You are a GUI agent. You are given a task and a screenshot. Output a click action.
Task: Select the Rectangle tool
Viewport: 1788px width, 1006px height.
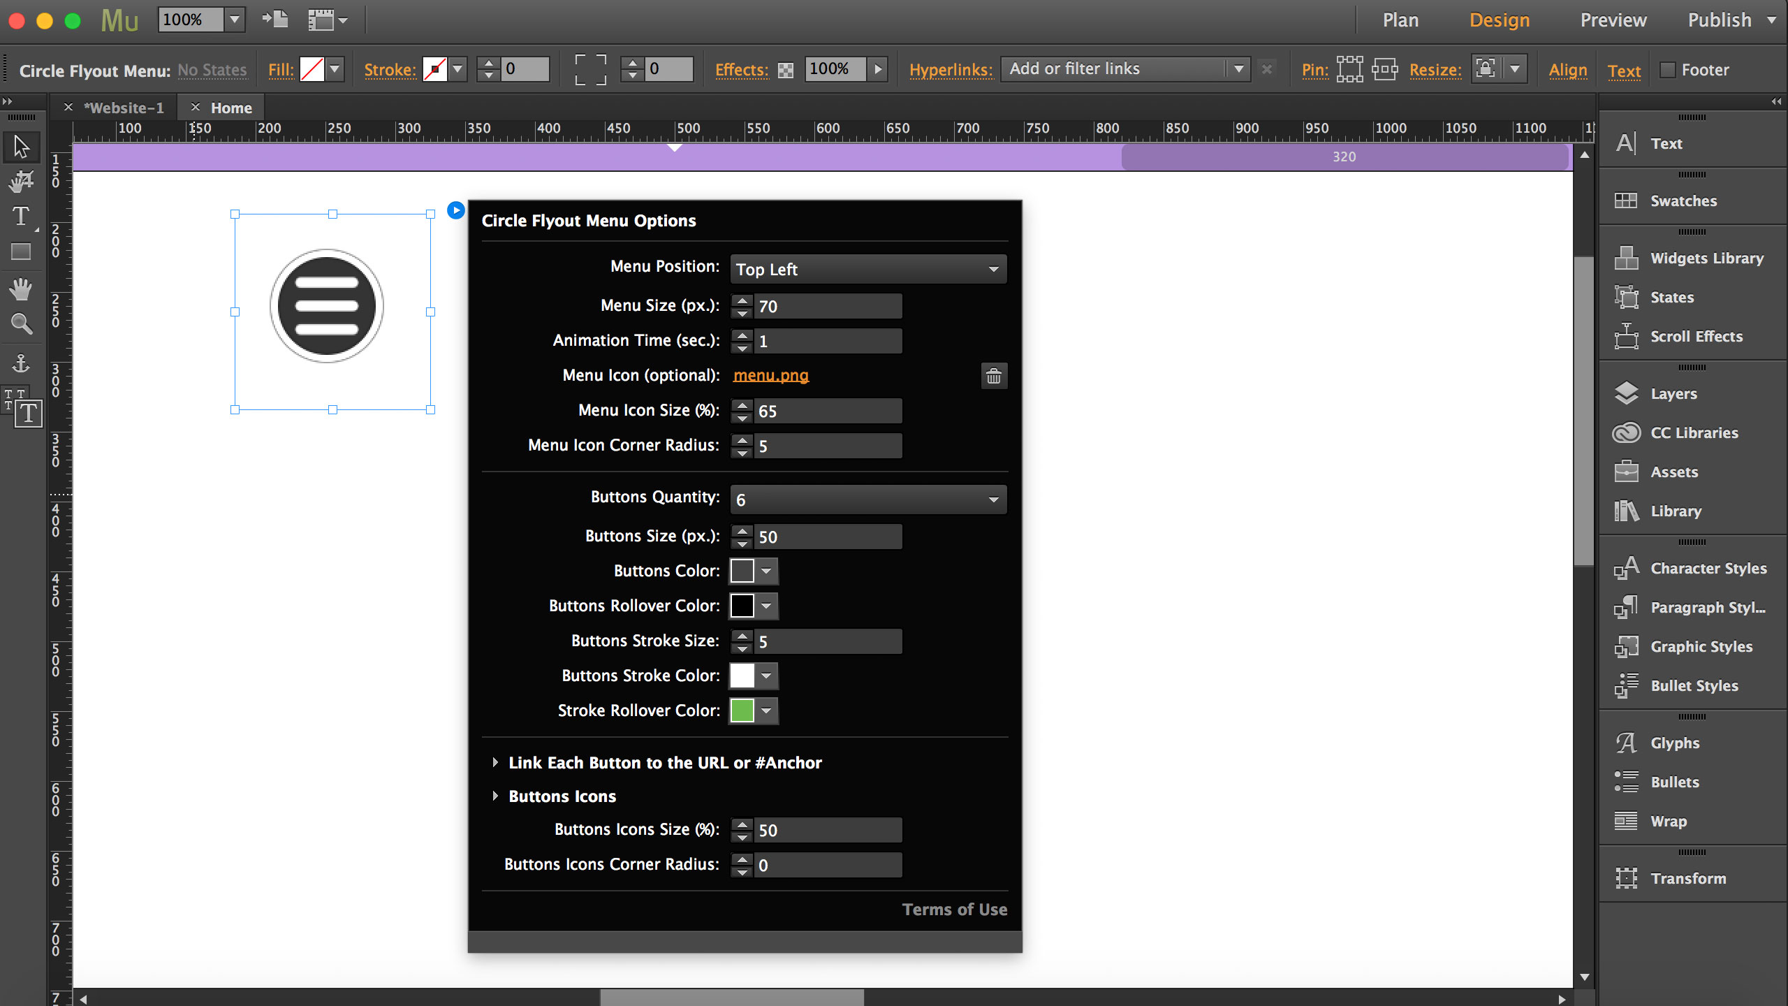[21, 251]
